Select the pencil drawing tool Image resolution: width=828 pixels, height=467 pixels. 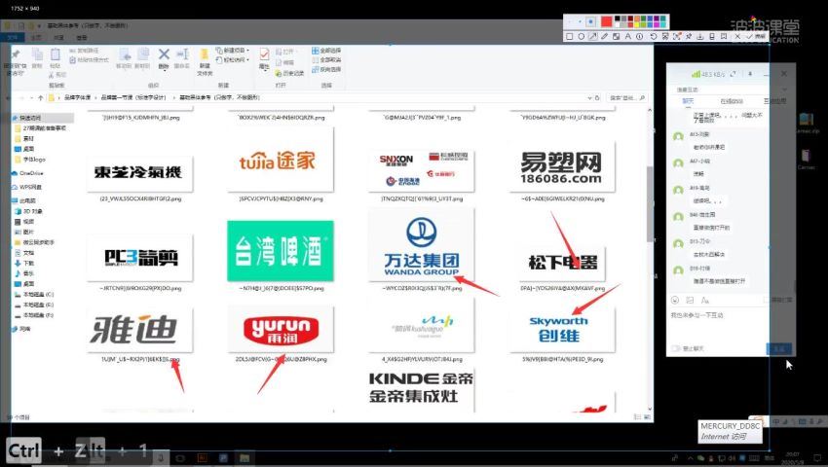604,36
